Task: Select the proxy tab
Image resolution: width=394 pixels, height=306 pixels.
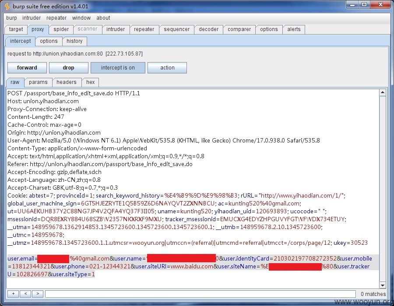Action: (38, 29)
